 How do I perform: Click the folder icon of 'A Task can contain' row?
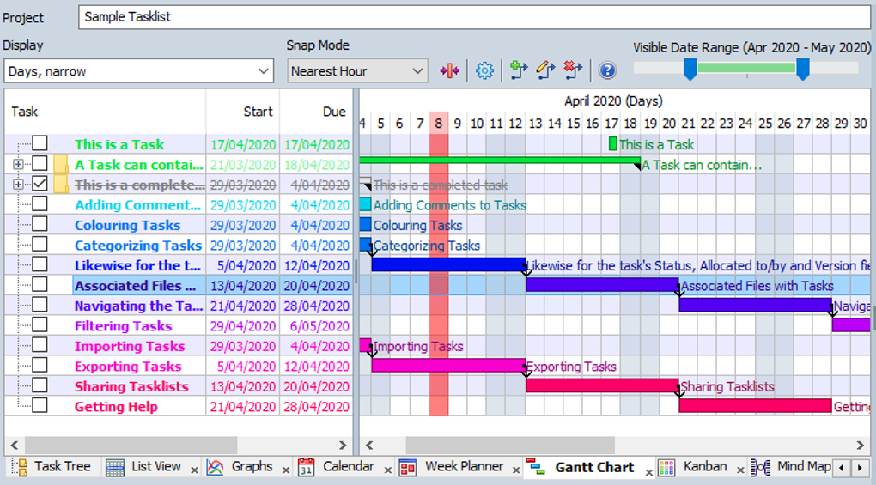pyautogui.click(x=61, y=165)
